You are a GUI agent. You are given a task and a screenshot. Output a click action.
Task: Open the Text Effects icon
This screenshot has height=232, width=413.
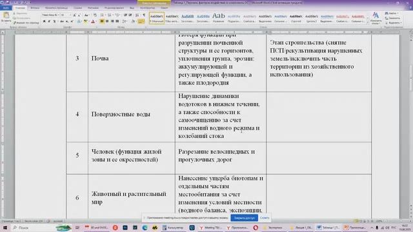coord(79,21)
